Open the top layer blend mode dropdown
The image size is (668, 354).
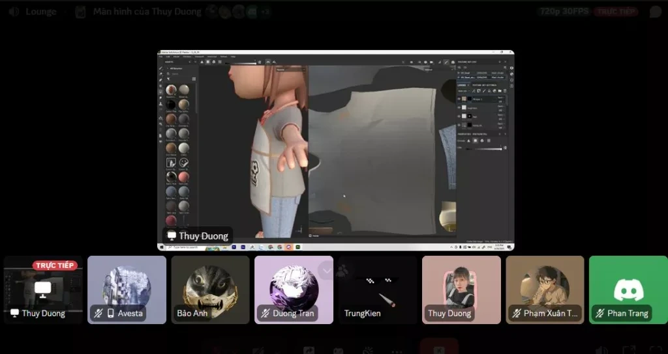(500, 98)
